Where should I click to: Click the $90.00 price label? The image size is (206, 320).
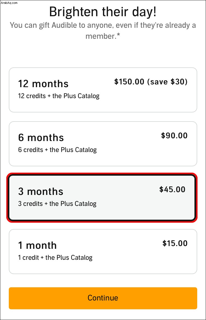[174, 136]
